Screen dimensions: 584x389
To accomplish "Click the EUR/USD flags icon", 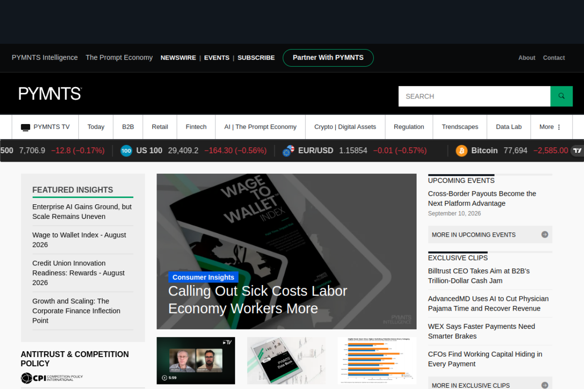I will click(x=288, y=150).
